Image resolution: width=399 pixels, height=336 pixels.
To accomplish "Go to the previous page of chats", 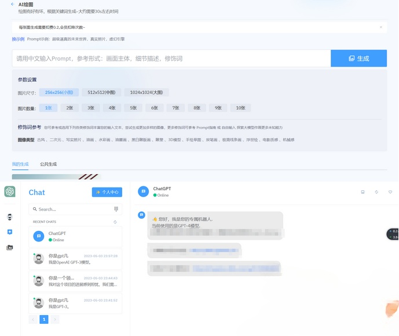I will 33,319.
